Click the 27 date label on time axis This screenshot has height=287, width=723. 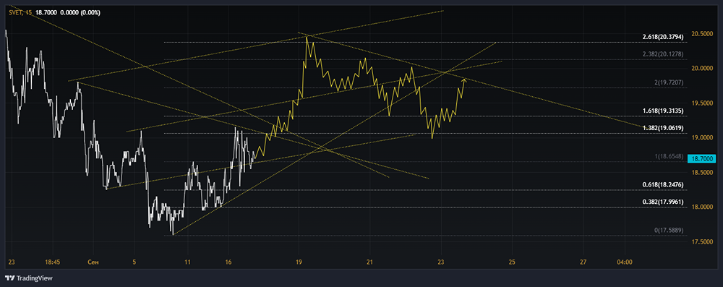point(583,262)
